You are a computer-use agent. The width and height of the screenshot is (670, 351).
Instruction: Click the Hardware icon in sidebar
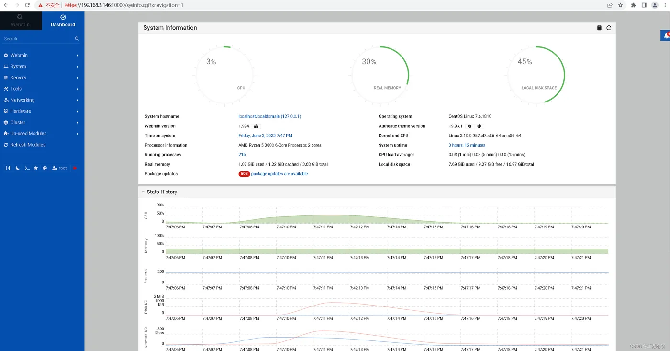(x=6, y=111)
